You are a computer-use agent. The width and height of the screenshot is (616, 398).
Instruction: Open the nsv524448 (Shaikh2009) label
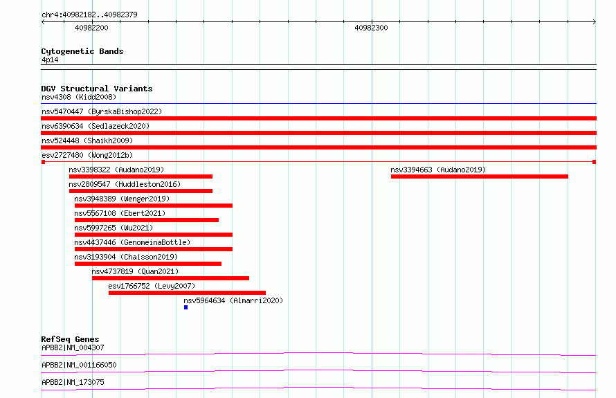[x=87, y=141]
